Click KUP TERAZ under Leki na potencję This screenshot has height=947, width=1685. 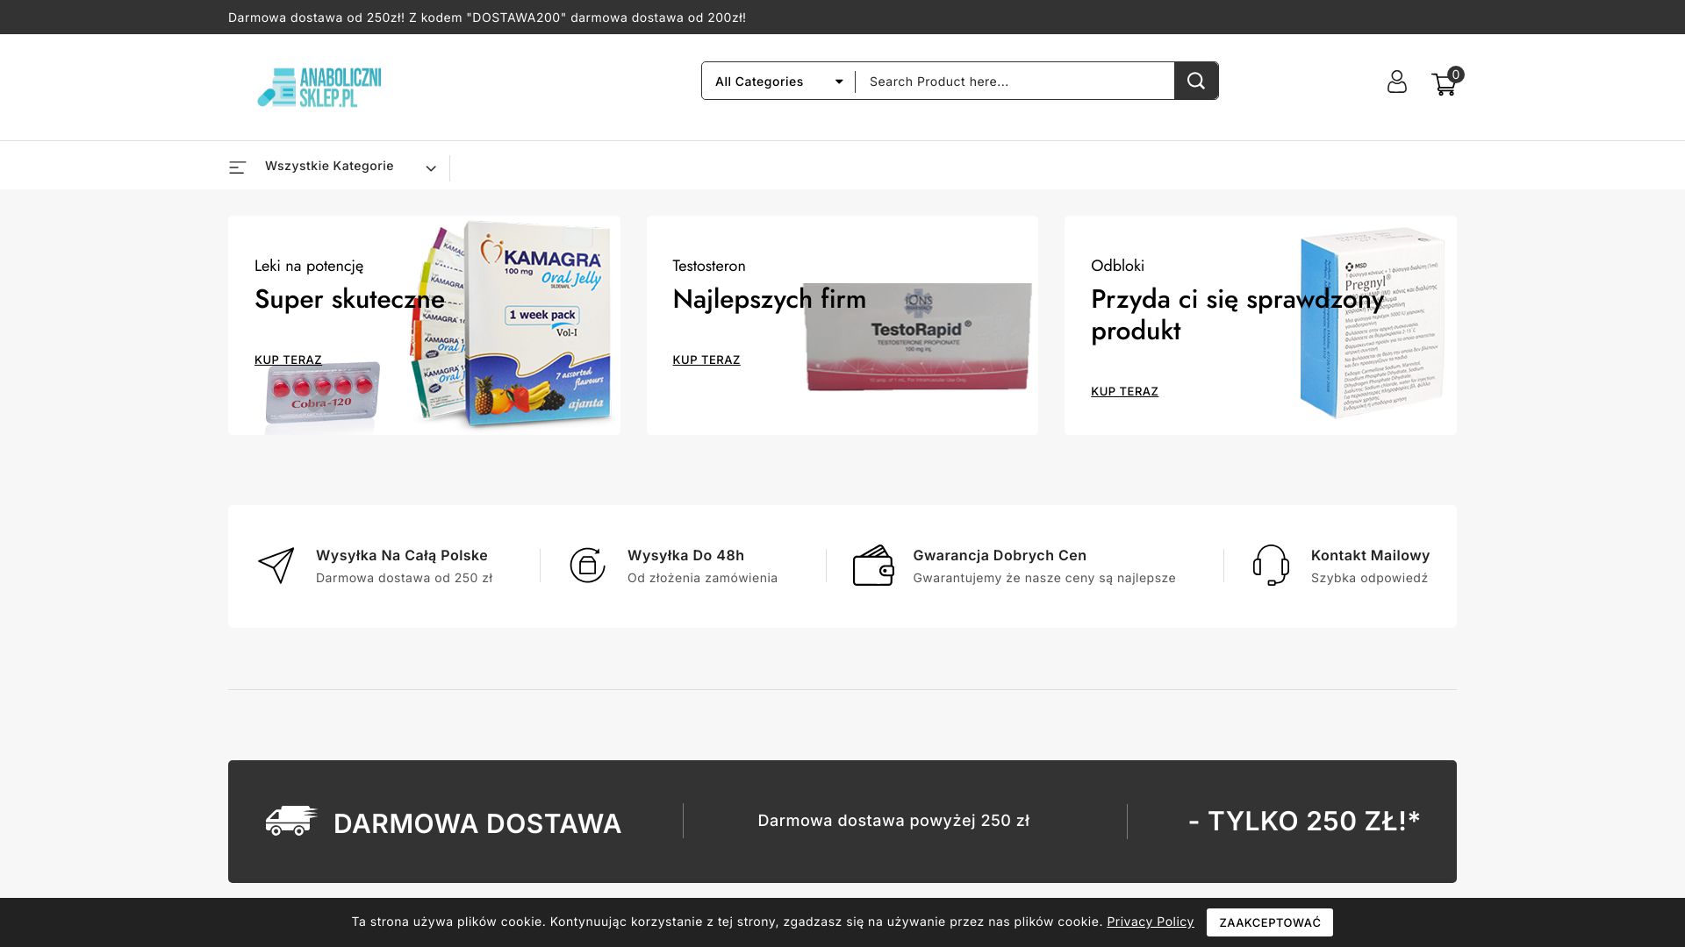[288, 360]
